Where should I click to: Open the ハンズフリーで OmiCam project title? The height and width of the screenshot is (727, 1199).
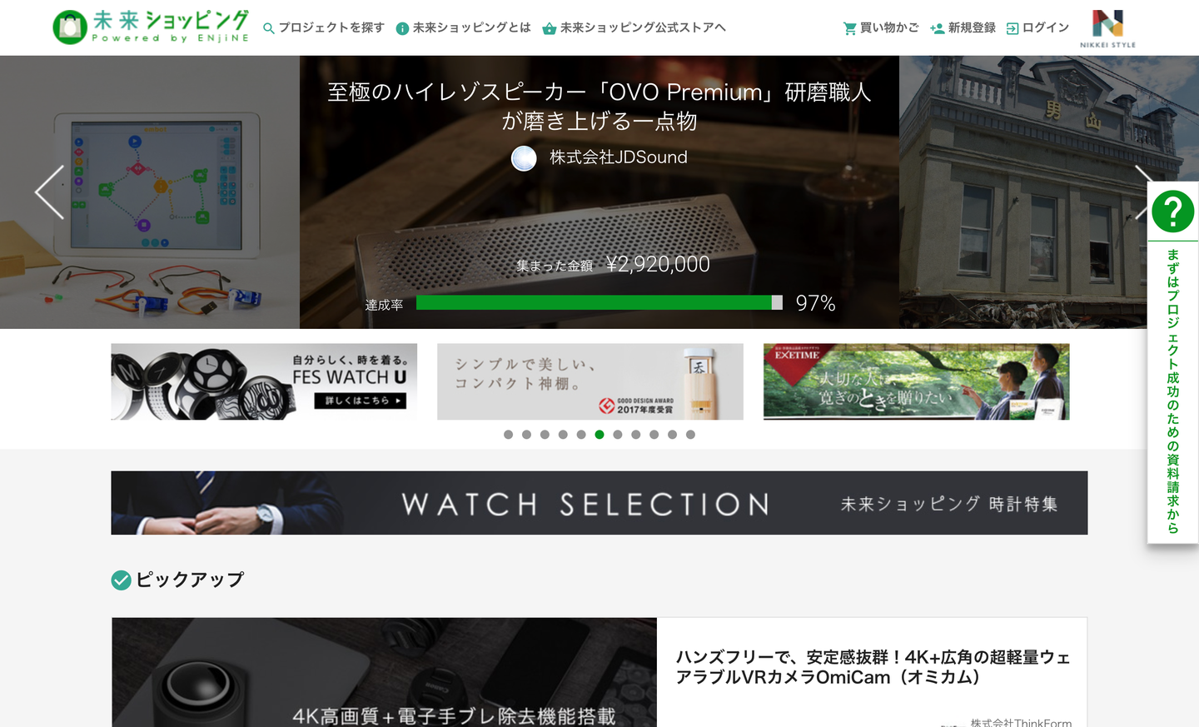coord(873,667)
